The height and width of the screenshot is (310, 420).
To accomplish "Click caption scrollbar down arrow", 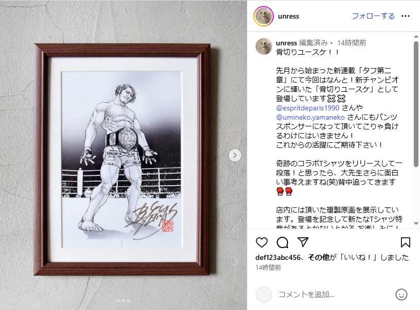I will (x=416, y=223).
